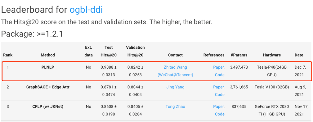Click the #Params column header
313x122 pixels.
click(239, 55)
